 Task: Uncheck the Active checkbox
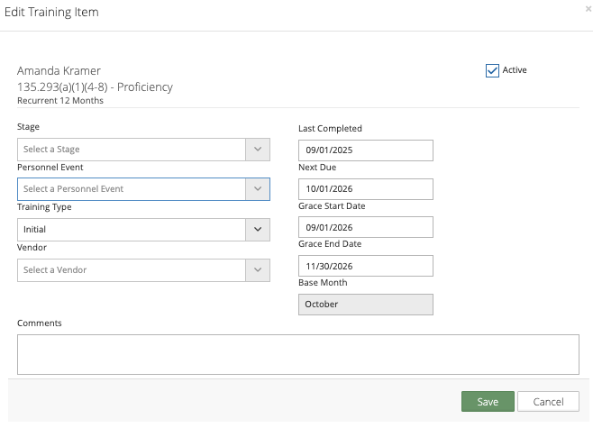[492, 70]
